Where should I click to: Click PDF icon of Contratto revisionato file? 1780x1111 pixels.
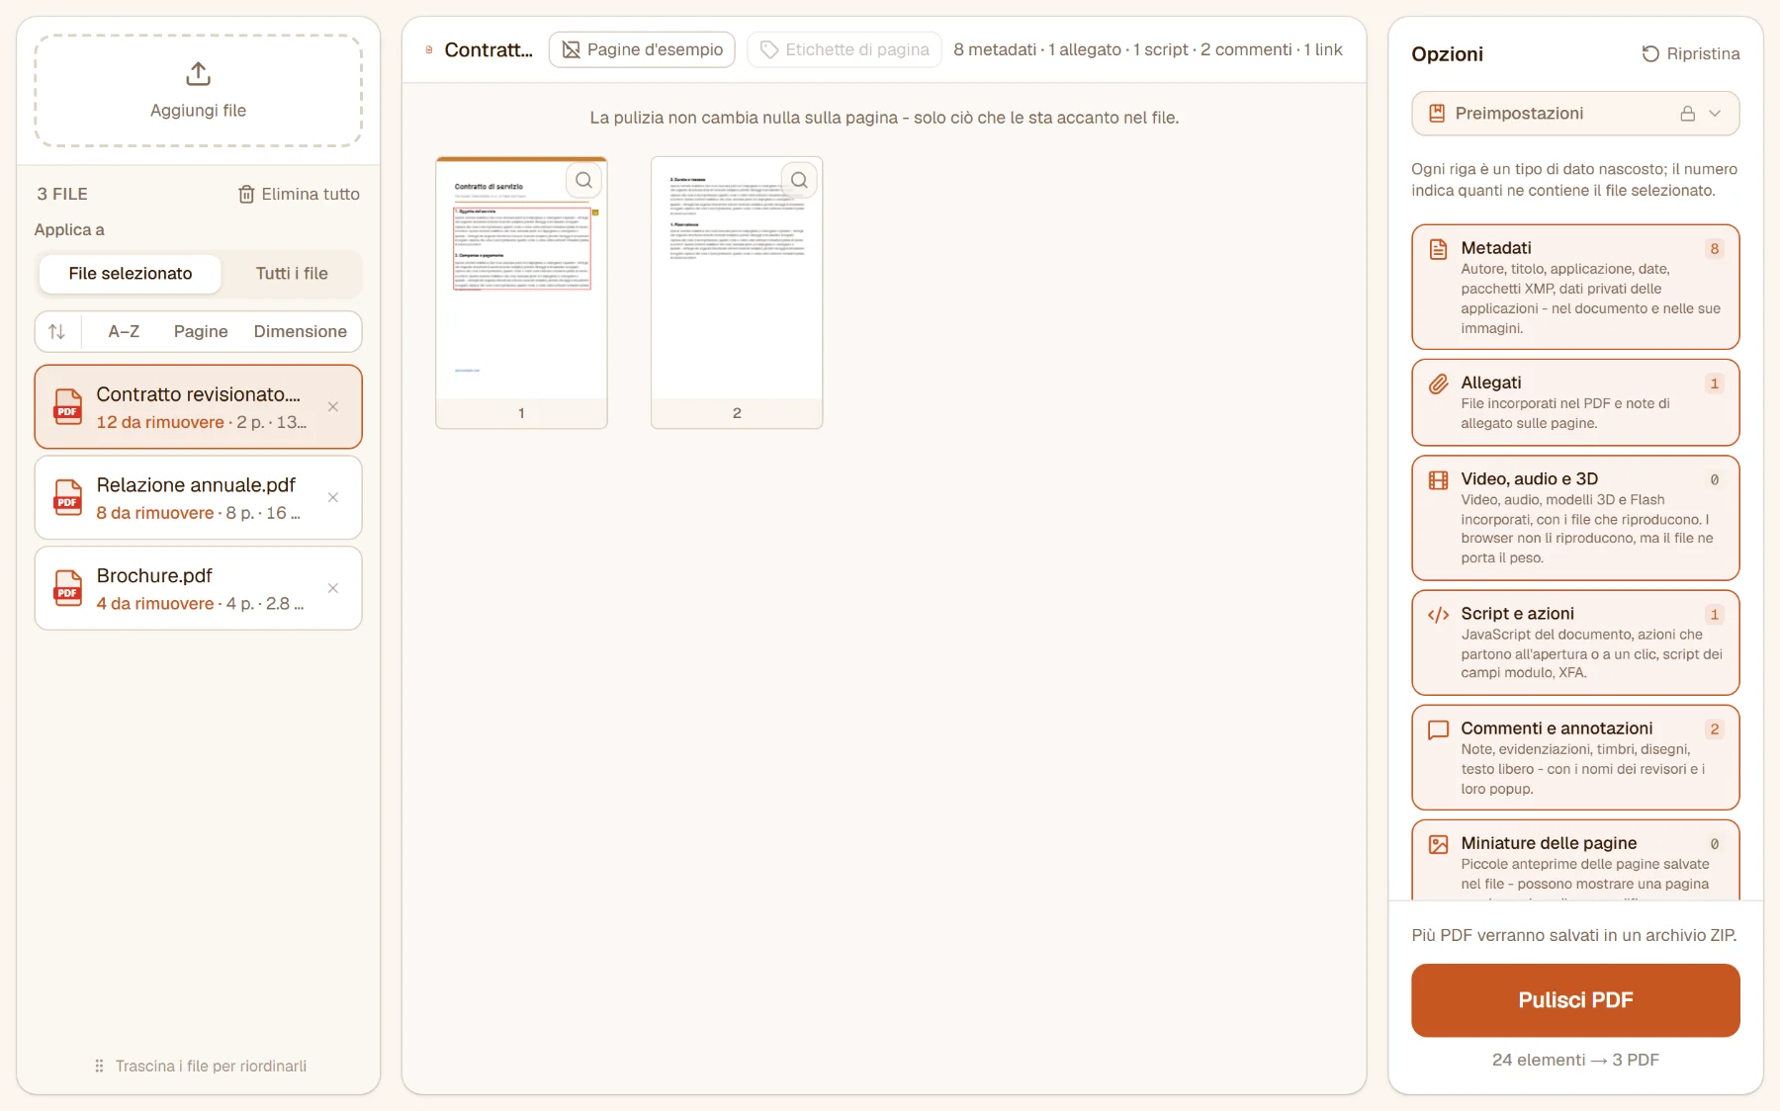coord(67,407)
